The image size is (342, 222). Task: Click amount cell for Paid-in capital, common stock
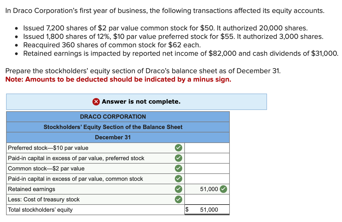click(207, 179)
